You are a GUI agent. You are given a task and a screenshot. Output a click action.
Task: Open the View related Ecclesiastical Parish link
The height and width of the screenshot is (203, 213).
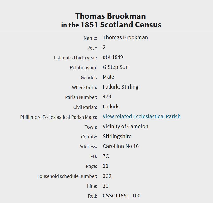141,116
